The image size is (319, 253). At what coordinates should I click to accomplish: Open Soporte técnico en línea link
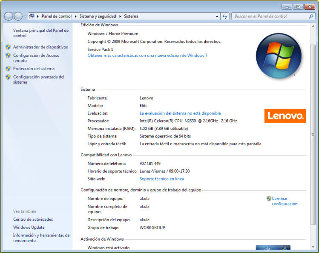pyautogui.click(x=161, y=179)
